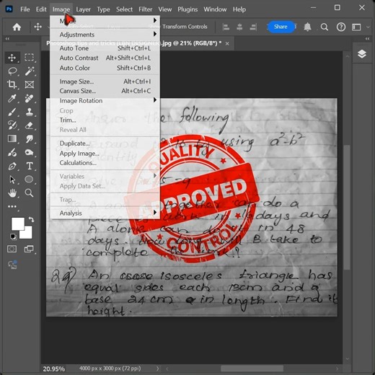Swap foreground and background colors
This screenshot has width=375, height=375.
(31, 219)
